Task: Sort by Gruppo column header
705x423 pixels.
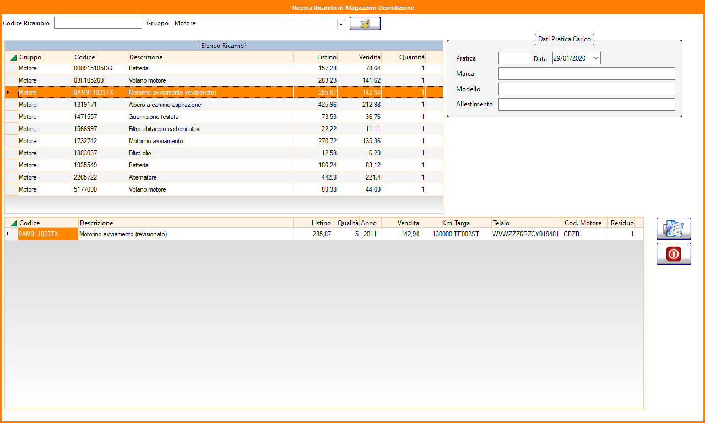Action: 45,57
